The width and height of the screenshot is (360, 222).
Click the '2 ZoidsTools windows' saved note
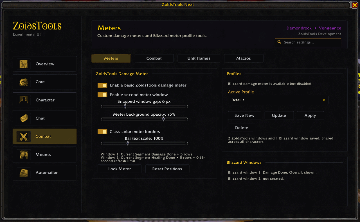click(x=281, y=140)
